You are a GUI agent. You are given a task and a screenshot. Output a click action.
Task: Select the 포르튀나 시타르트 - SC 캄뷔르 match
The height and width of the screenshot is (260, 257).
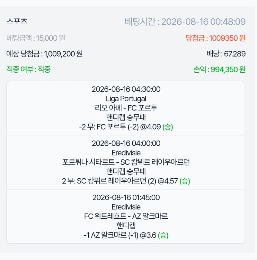126,162
